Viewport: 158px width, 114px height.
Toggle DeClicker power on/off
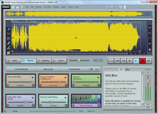tap(8, 85)
